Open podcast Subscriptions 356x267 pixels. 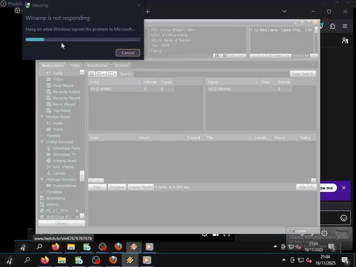[64, 186]
